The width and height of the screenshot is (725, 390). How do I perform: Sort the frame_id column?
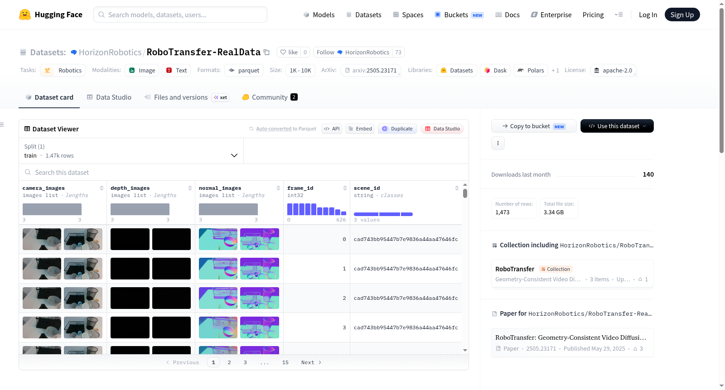pyautogui.click(x=345, y=188)
